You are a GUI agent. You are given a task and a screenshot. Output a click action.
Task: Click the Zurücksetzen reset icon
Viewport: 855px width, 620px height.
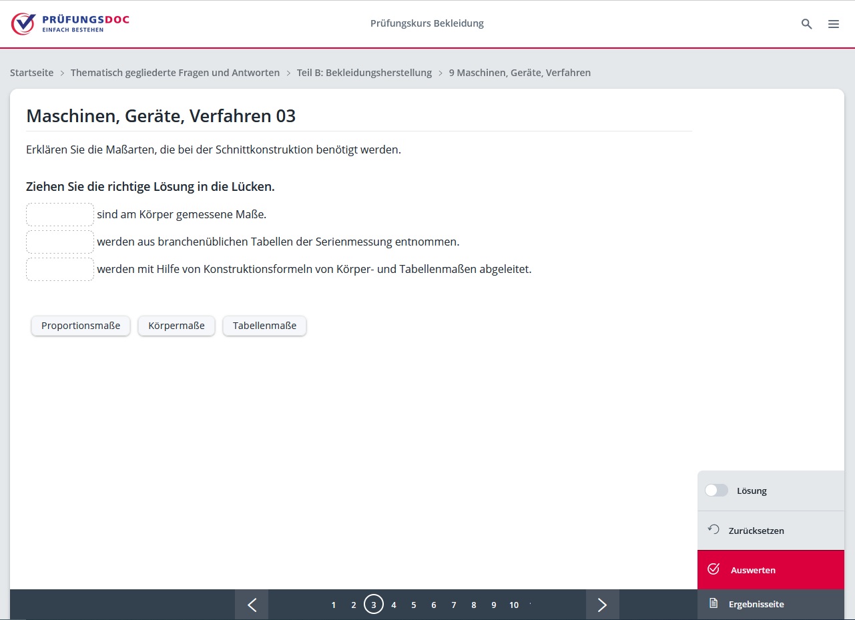[x=714, y=530]
